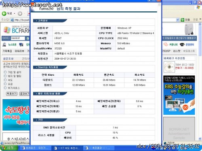Click the internet zone globe in status bar
The image size is (202, 151).
(165, 143)
